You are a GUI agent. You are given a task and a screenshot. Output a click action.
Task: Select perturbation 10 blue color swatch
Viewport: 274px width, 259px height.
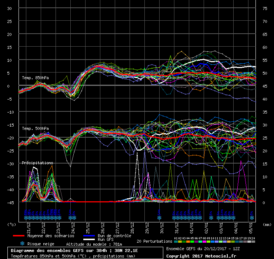(213, 242)
